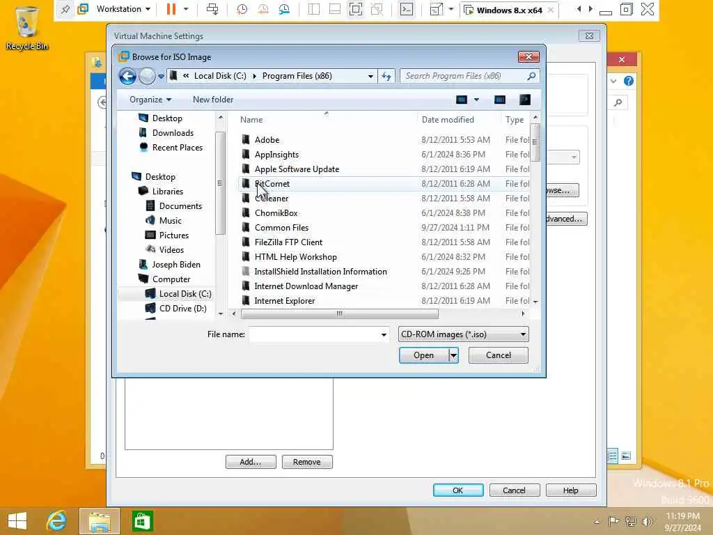Click New folder
713x535 pixels.
213,100
